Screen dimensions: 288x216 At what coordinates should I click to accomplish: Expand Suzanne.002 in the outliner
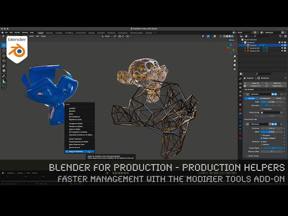point(245,51)
